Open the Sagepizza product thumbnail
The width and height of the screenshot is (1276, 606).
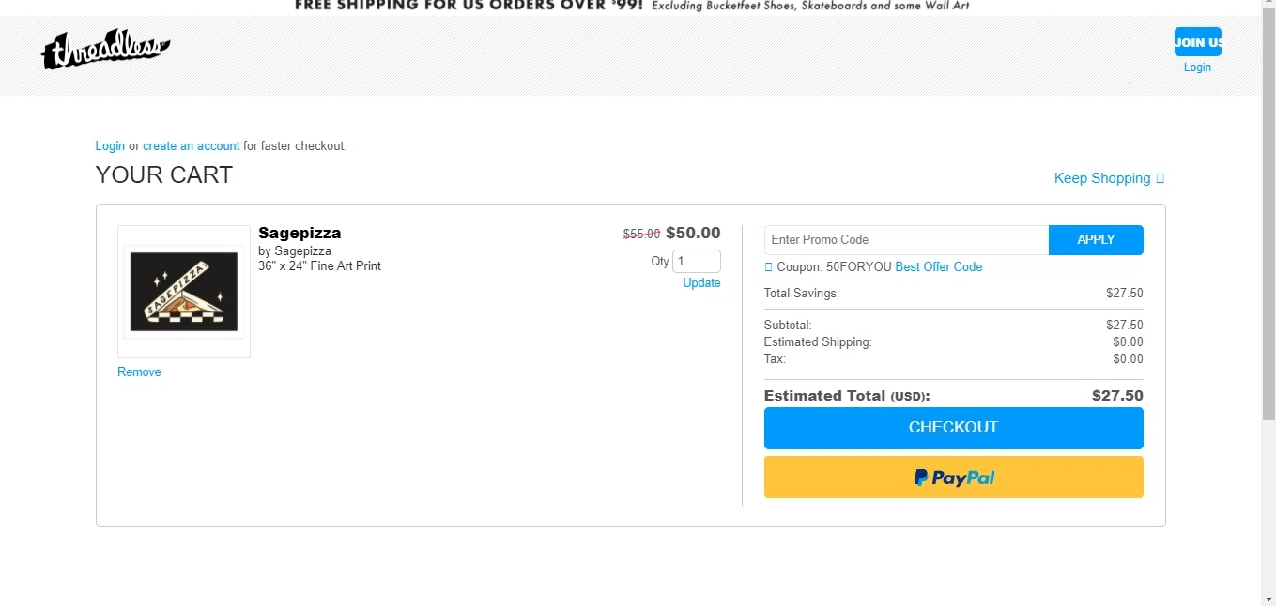(183, 291)
